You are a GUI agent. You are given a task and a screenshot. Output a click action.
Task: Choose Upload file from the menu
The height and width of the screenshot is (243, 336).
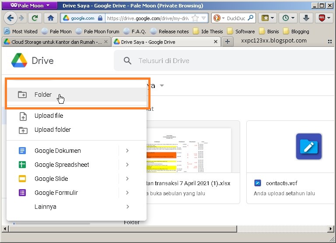pyautogui.click(x=77, y=116)
